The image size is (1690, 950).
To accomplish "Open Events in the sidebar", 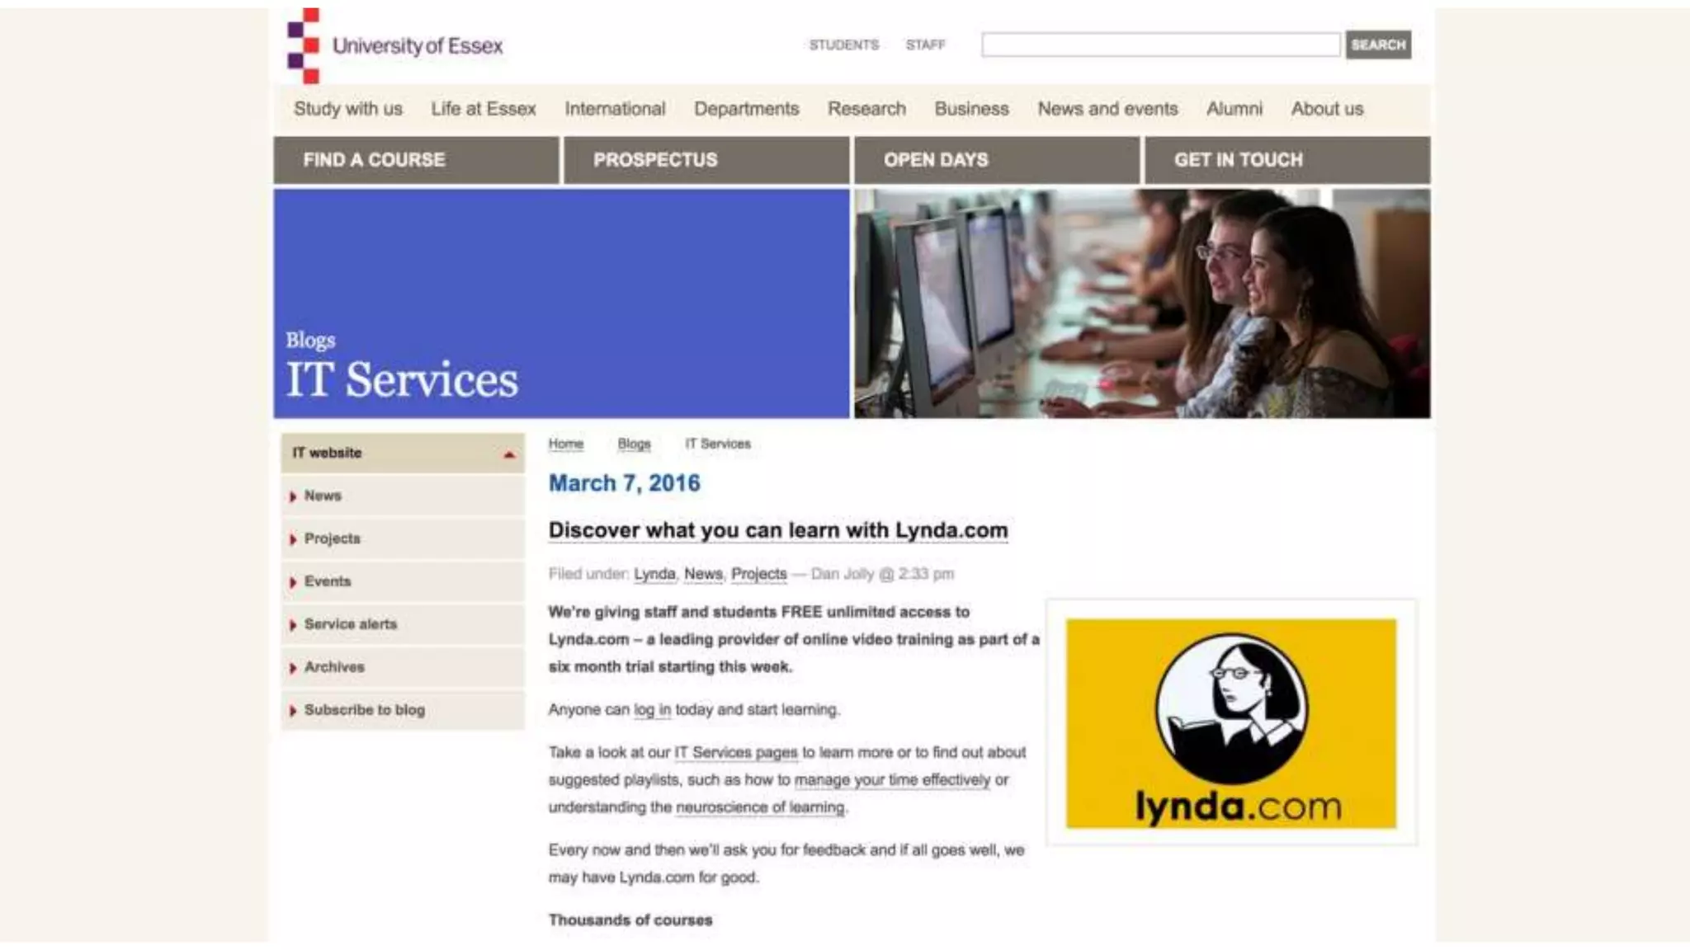I will pyautogui.click(x=403, y=581).
